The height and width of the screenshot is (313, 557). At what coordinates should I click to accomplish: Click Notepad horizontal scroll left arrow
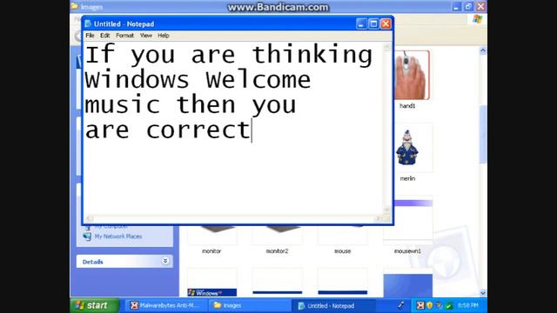point(89,218)
